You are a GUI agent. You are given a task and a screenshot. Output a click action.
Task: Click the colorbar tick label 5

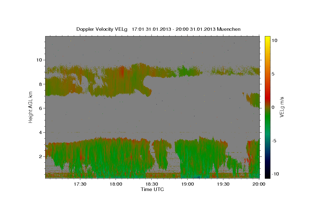click(x=273, y=74)
